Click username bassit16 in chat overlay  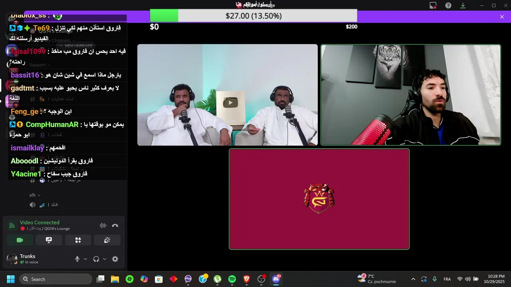coord(25,75)
